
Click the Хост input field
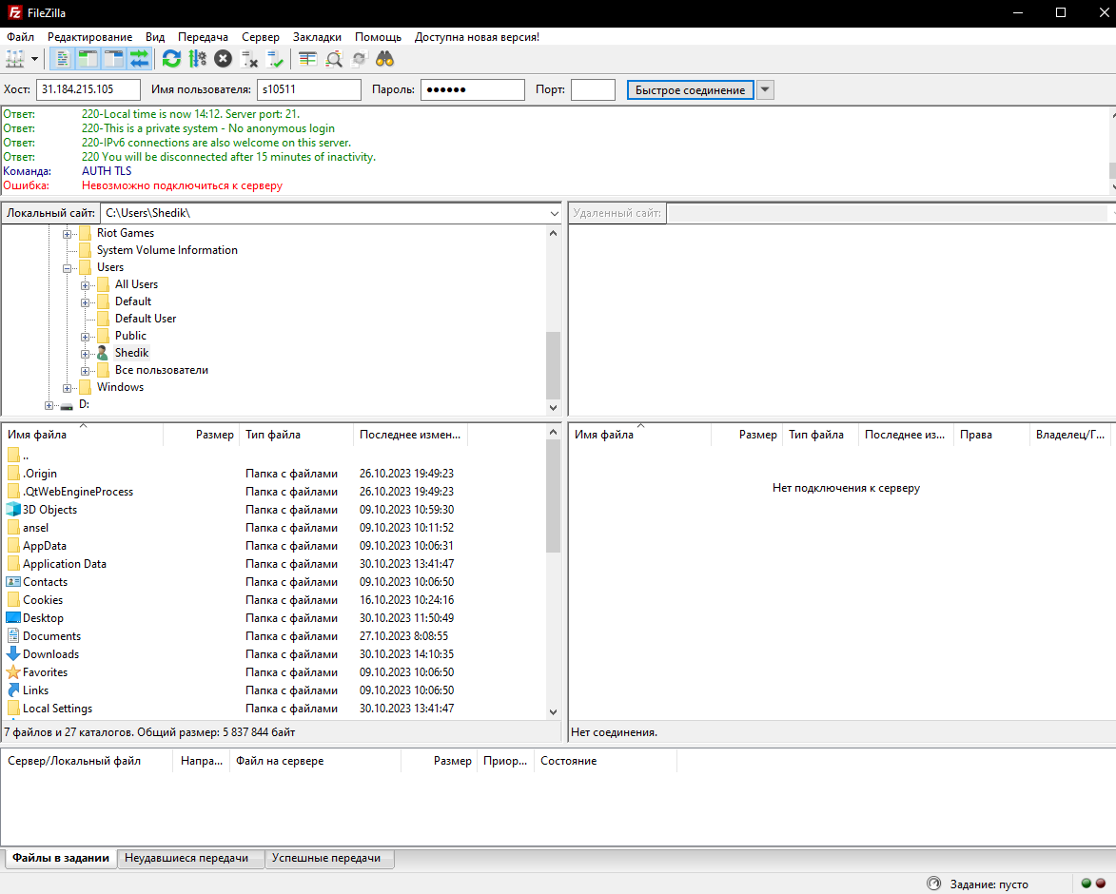pos(88,89)
